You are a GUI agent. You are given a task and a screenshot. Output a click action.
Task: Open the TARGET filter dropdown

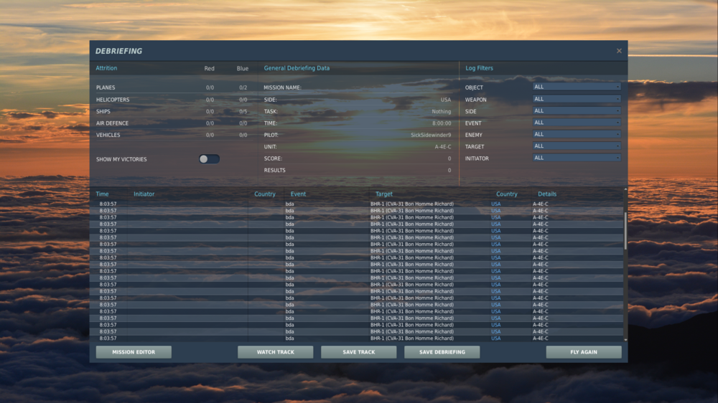tap(577, 146)
